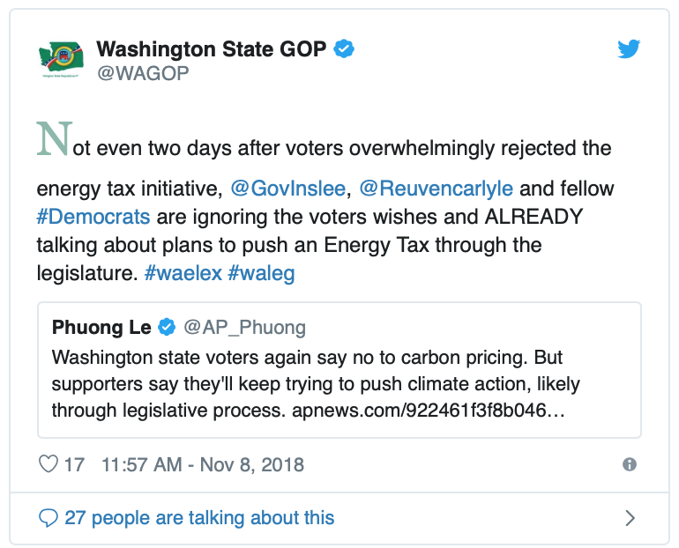
Task: Open the Phuong Le author name
Action: 101,328
